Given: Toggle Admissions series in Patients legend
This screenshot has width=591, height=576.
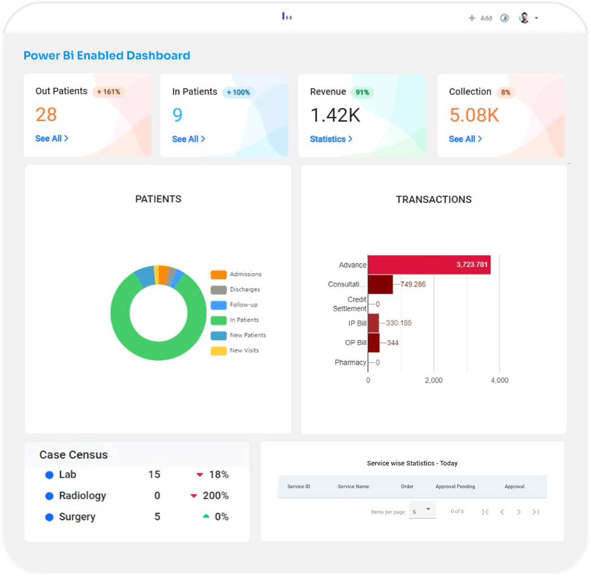Looking at the screenshot, I should 236,274.
